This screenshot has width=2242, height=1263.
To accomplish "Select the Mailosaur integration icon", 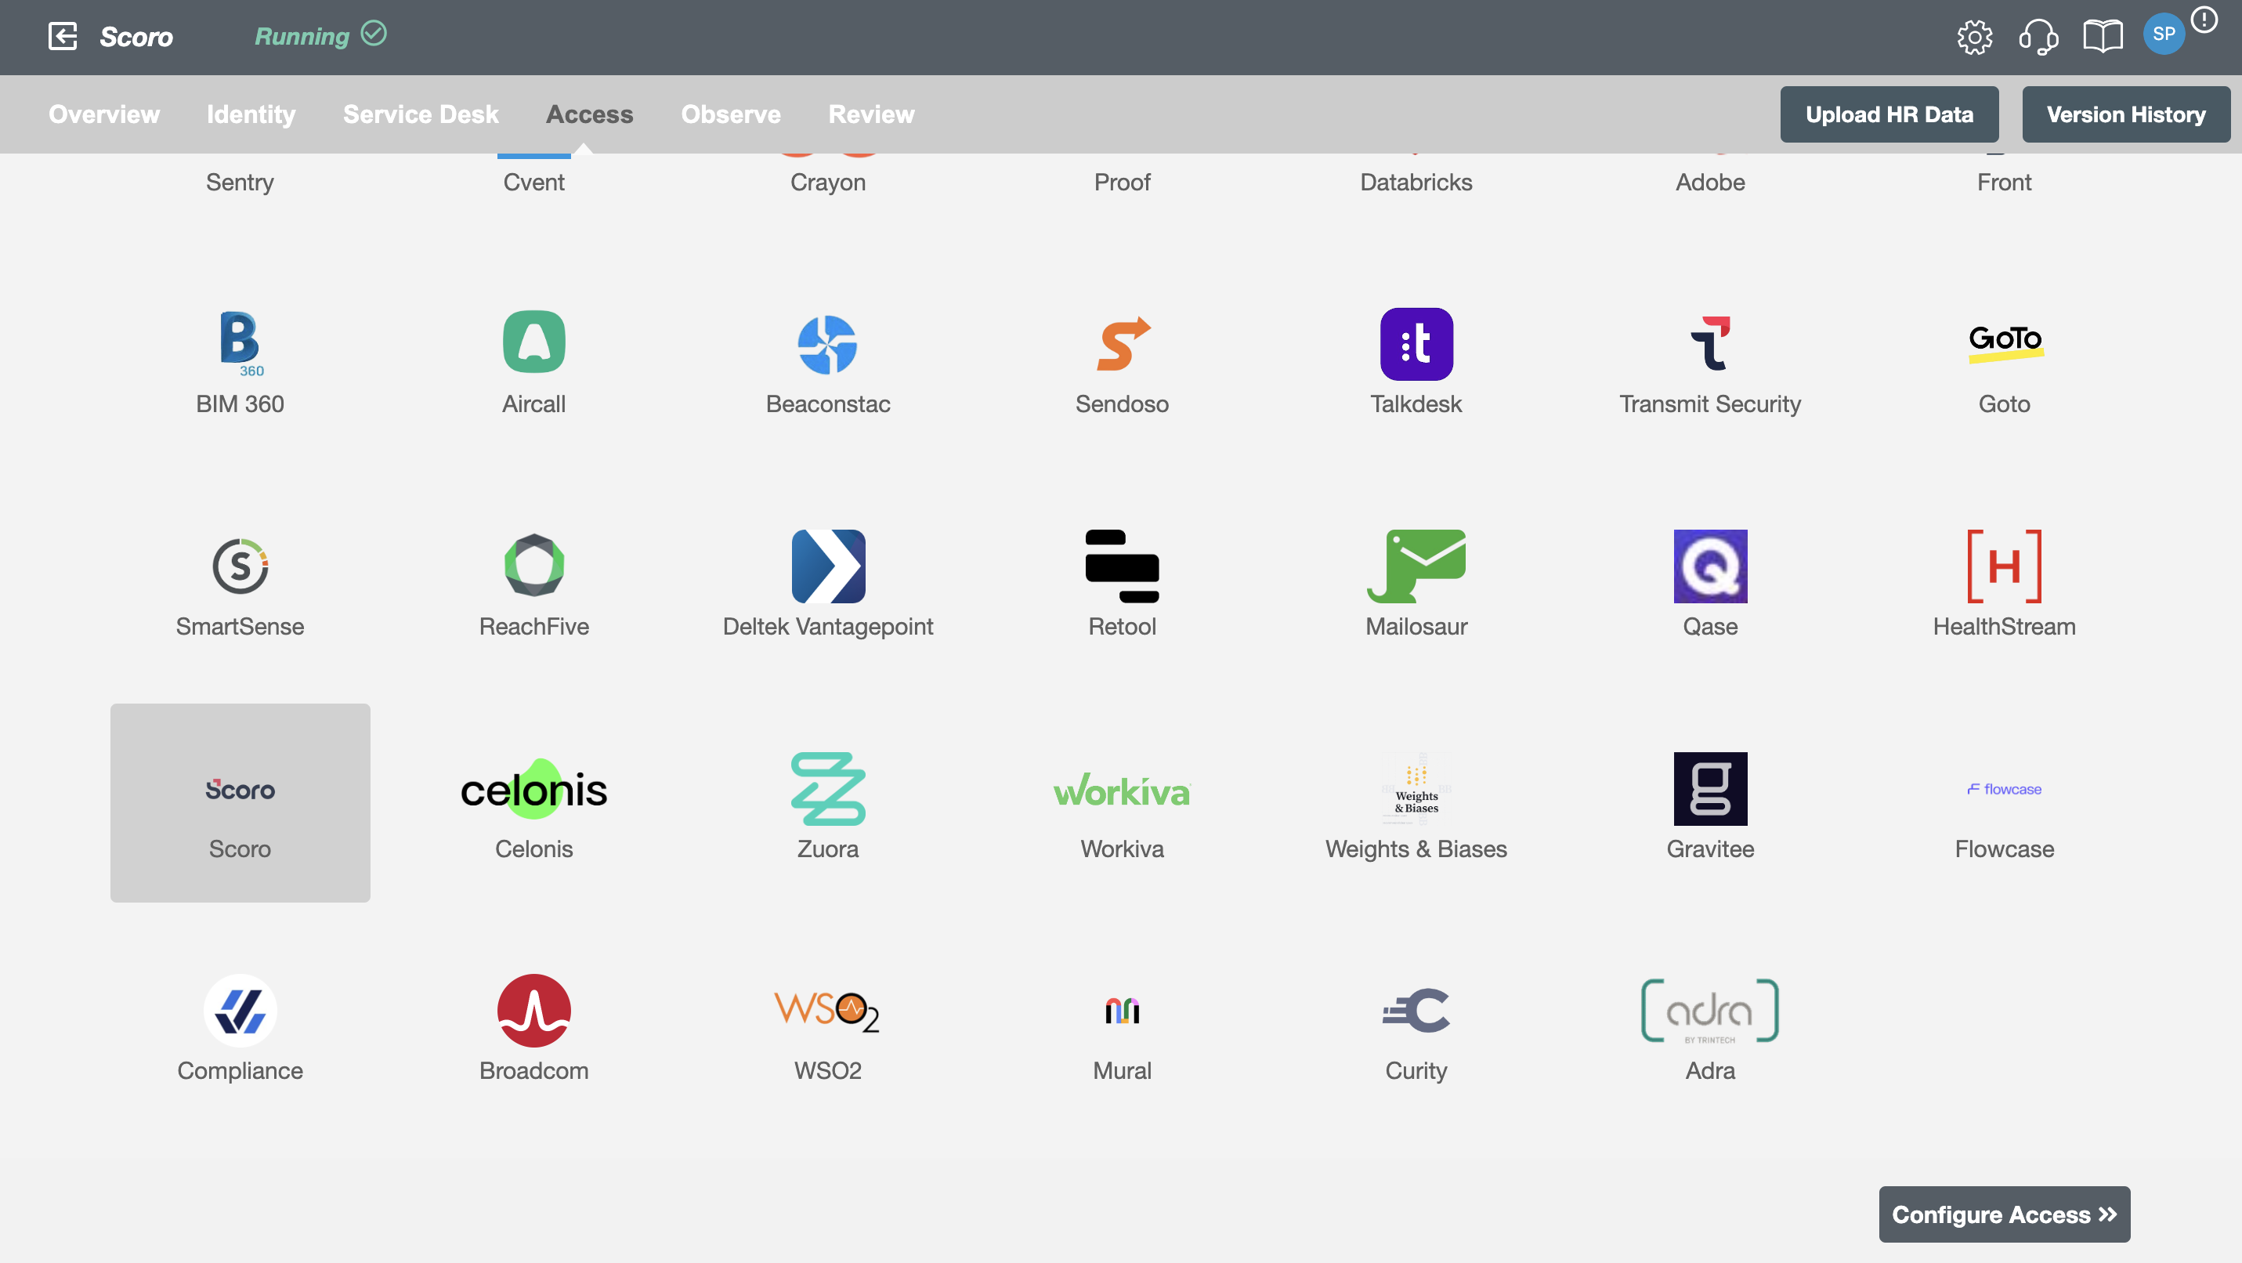I will [1415, 565].
